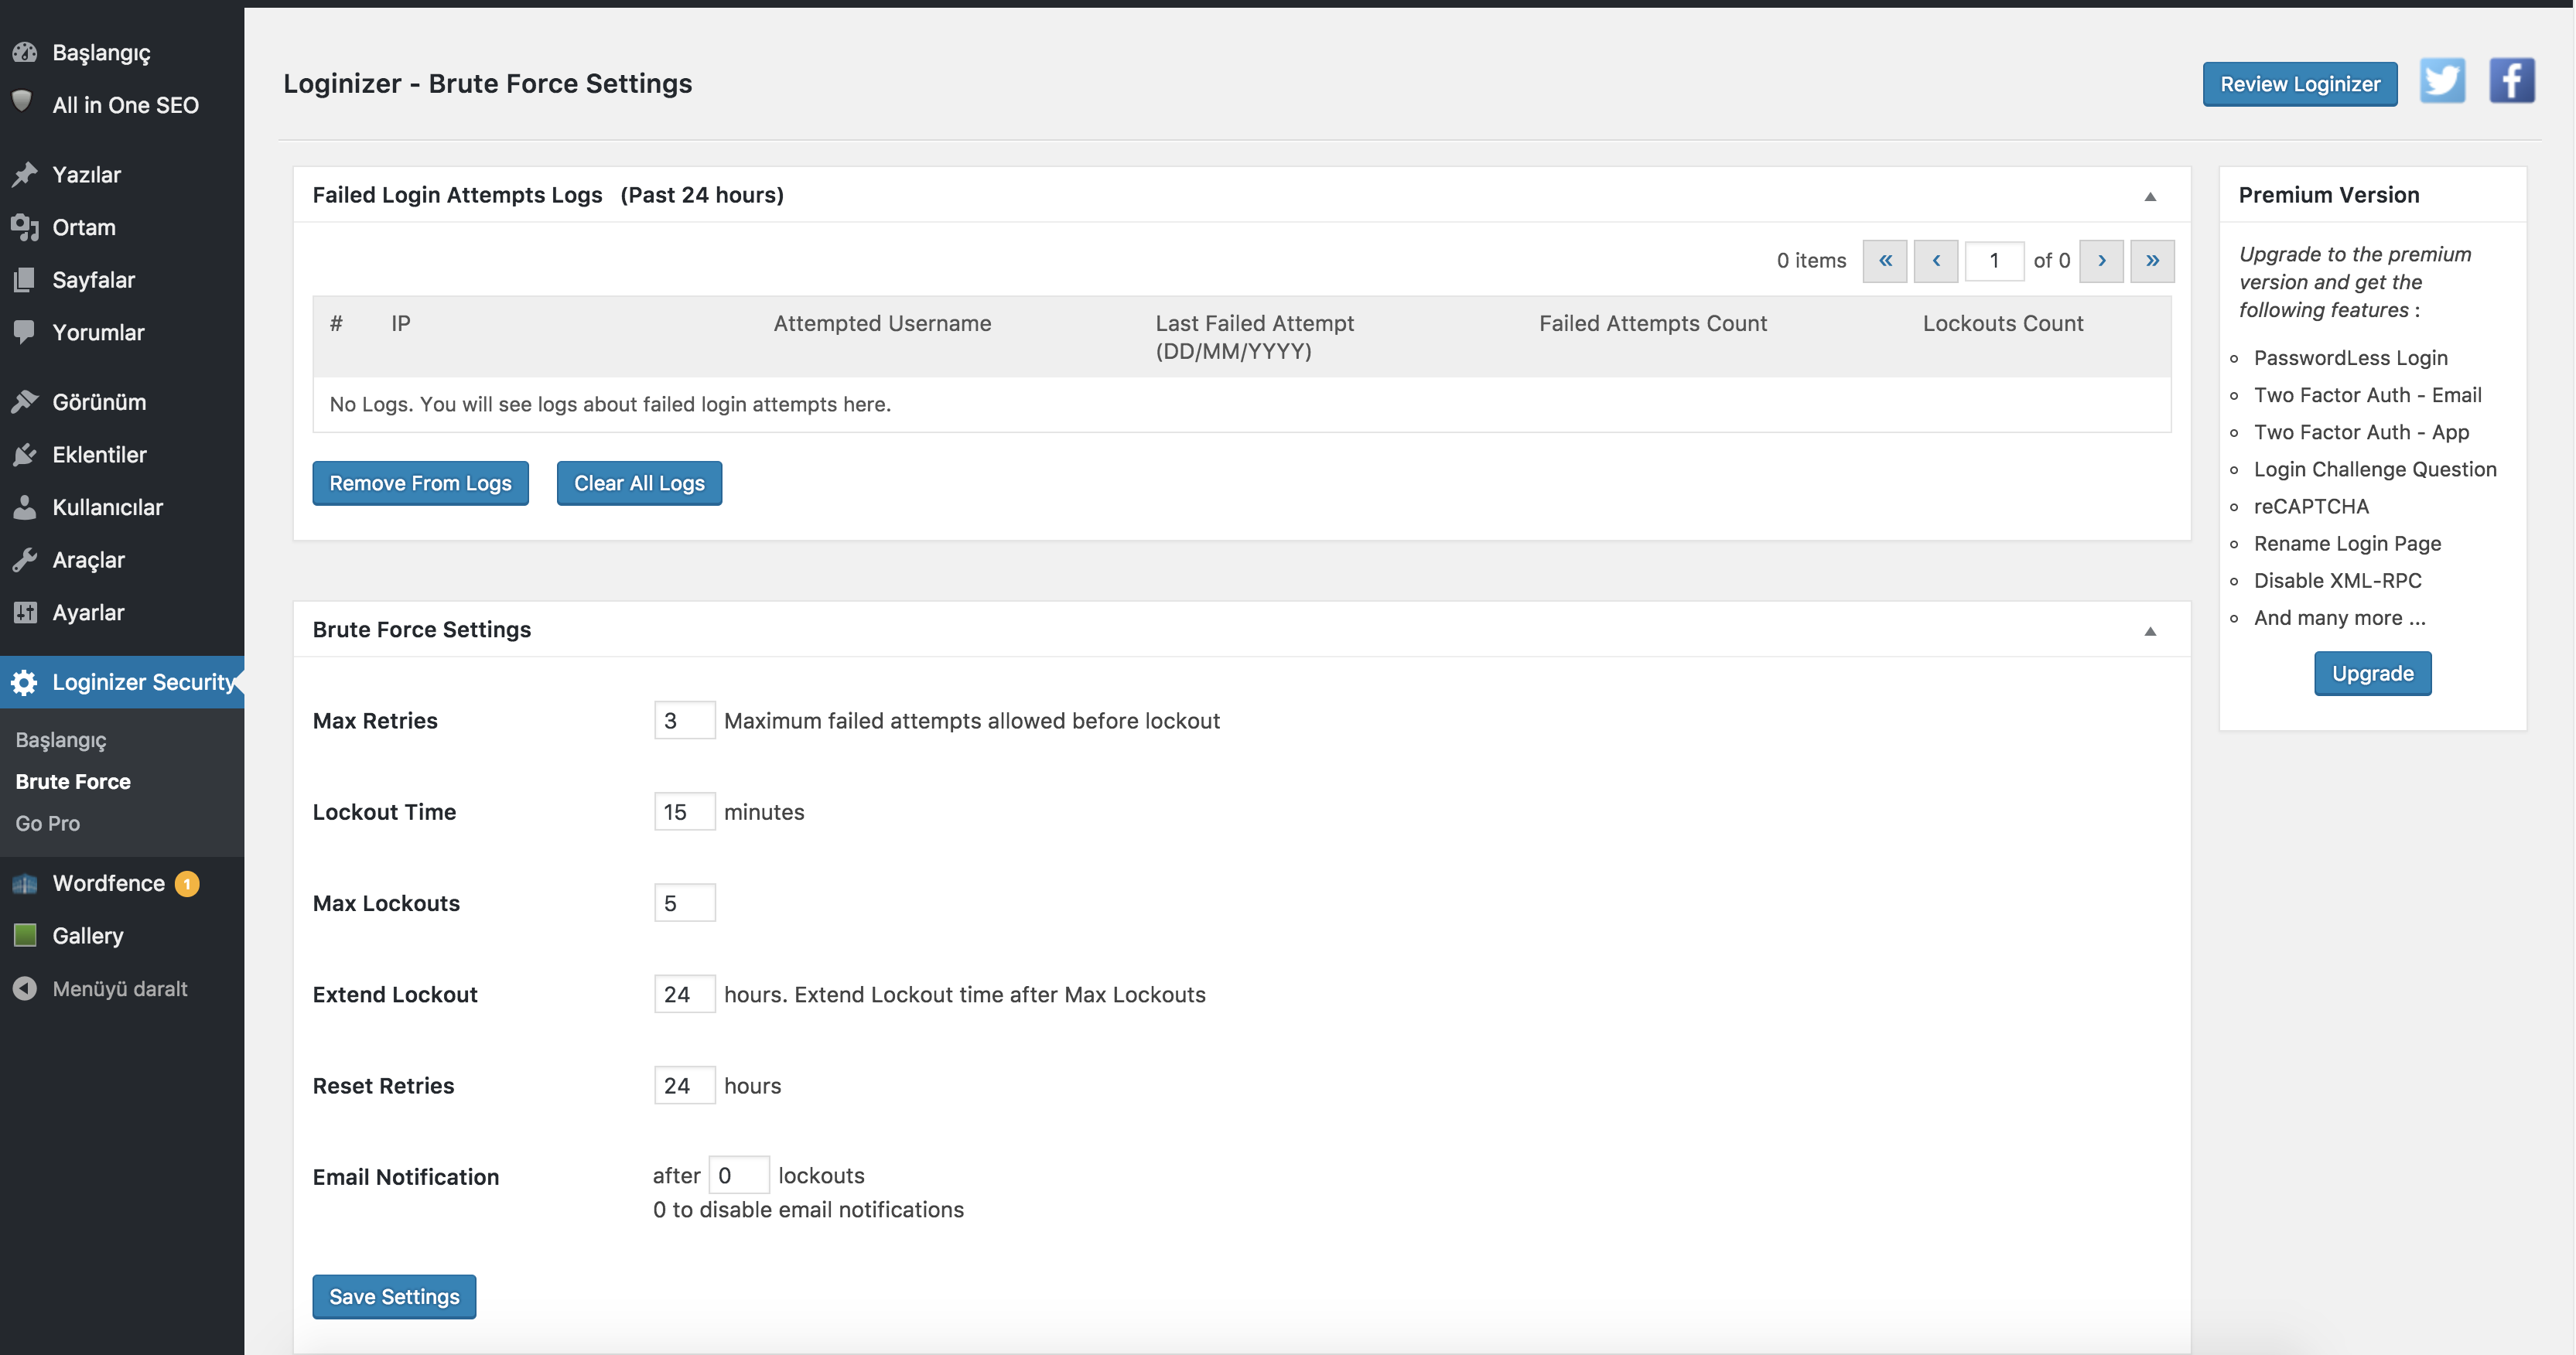Click the Sayfalar pages icon
The image size is (2576, 1355).
[x=25, y=280]
